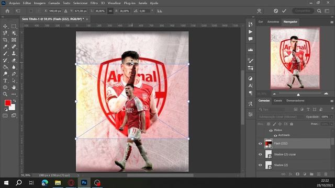Viewport: 335px width, 188px height.
Task: Select the Pen tool
Action: (14, 74)
